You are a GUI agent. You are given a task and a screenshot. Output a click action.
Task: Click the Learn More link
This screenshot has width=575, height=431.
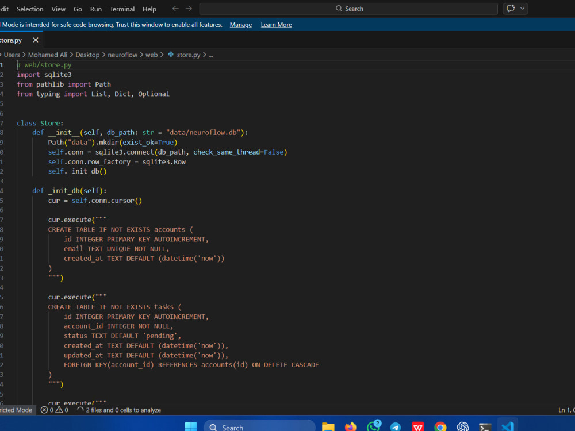pos(276,25)
